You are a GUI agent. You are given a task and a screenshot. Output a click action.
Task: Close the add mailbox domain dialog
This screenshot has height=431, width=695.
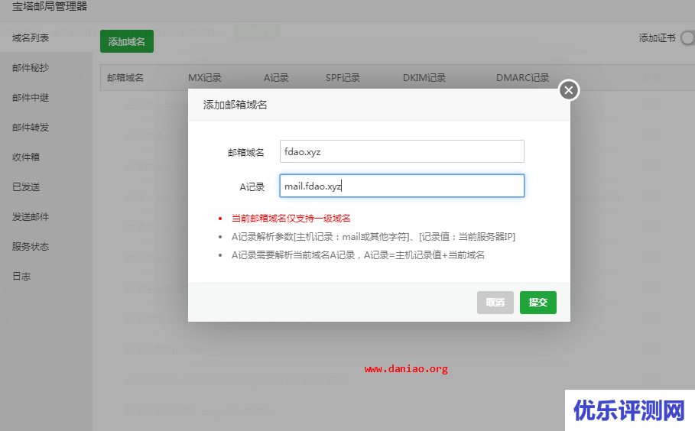(x=569, y=90)
